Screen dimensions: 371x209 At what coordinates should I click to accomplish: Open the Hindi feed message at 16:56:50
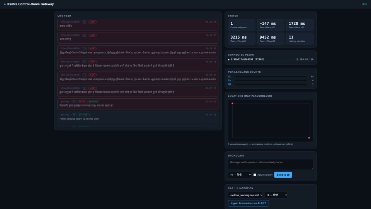coord(138,64)
